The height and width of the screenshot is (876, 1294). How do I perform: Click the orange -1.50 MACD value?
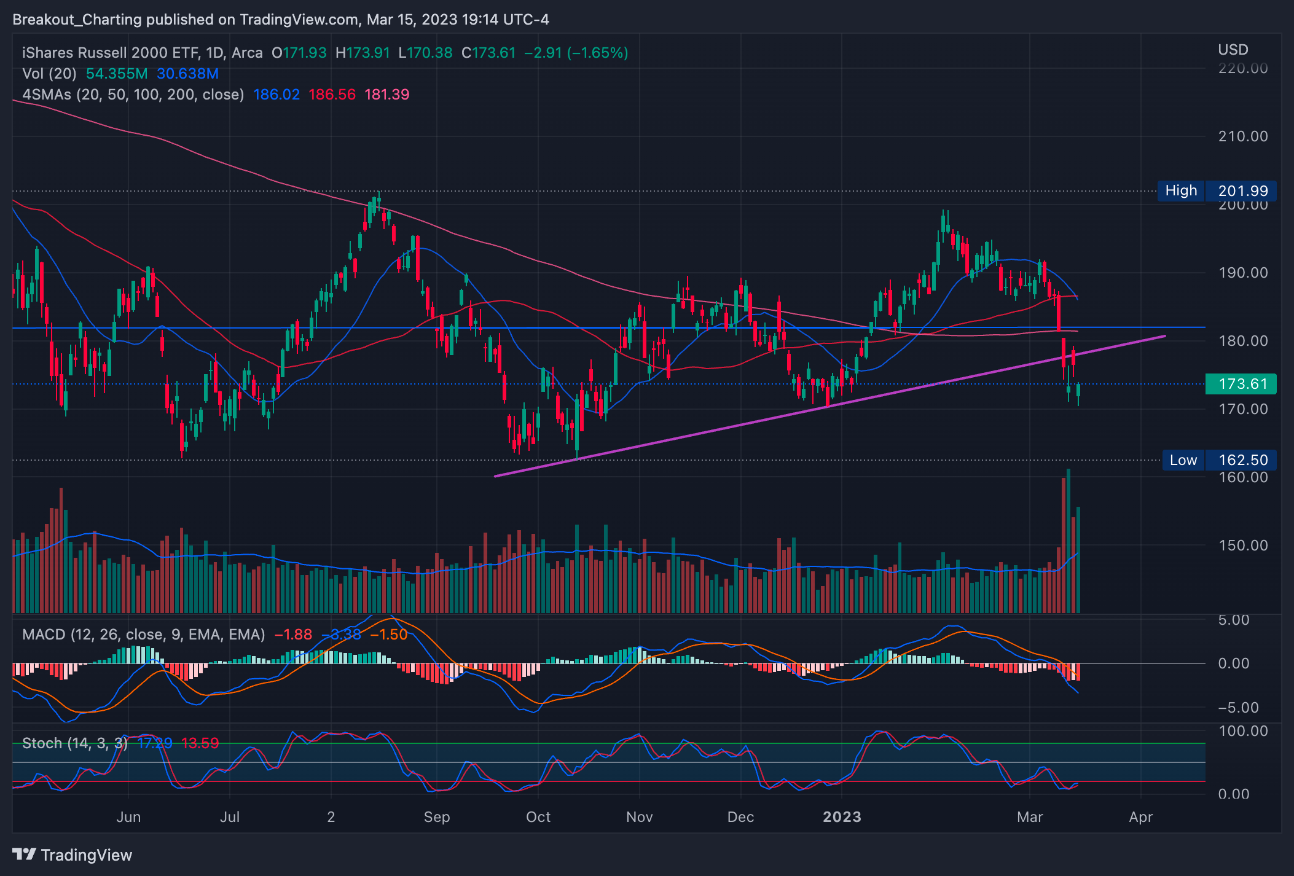389,635
